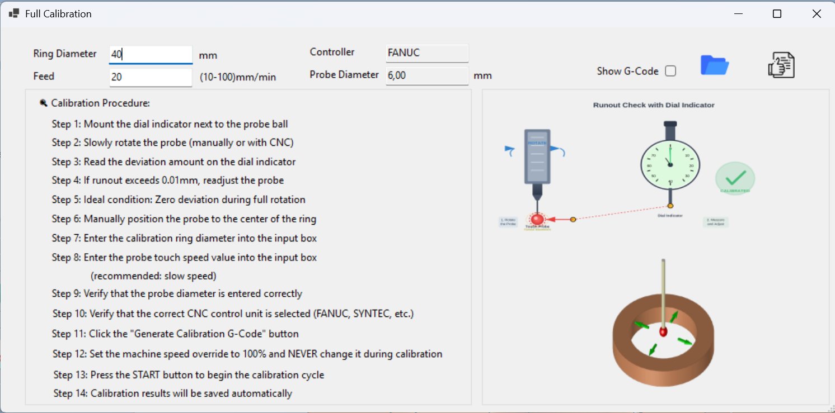
Task: Click the thumbs-up document icon
Action: tap(781, 65)
